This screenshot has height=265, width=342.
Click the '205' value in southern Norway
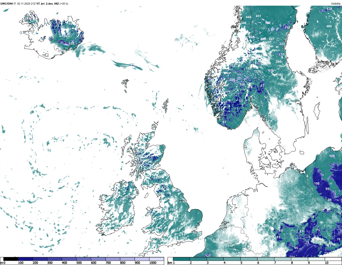coord(232,80)
